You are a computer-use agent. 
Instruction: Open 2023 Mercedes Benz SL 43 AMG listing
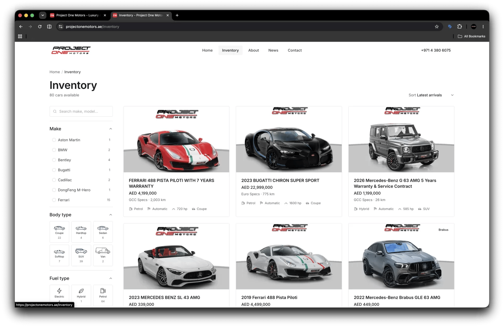tap(164, 297)
